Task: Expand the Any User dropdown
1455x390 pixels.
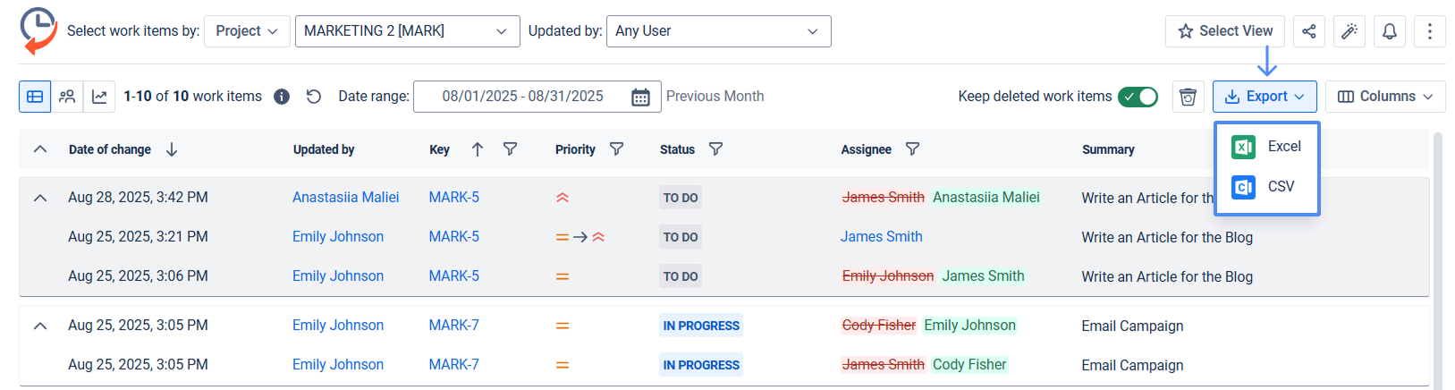Action: pos(718,31)
